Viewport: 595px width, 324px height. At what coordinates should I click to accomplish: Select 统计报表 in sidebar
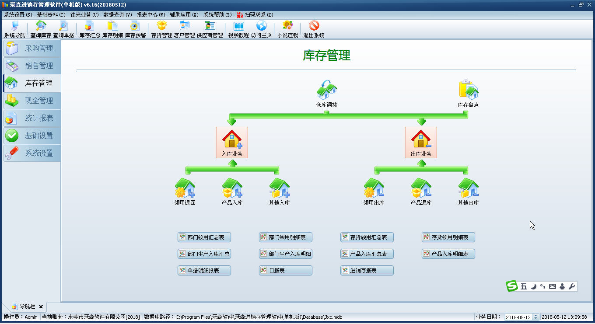point(32,118)
